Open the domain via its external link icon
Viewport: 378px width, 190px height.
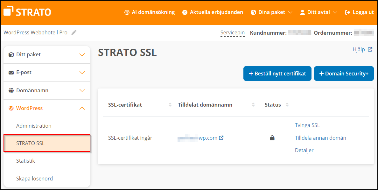(222, 138)
